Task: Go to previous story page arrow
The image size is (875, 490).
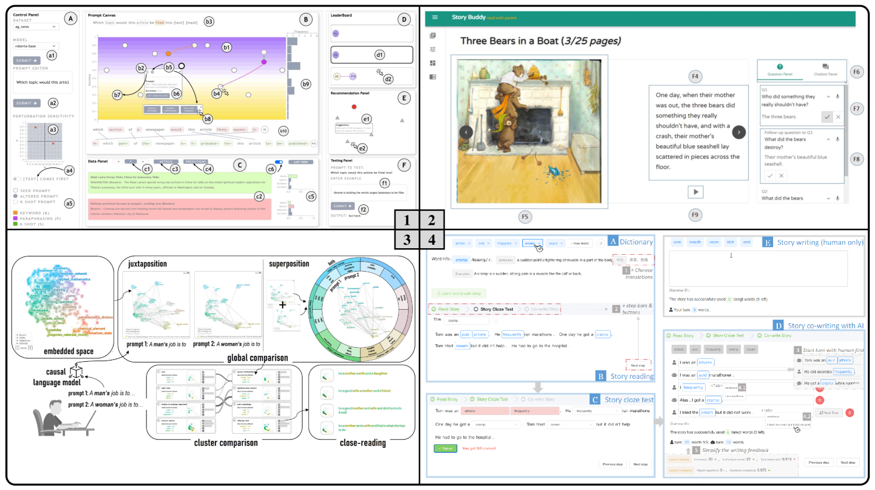Action: [466, 132]
